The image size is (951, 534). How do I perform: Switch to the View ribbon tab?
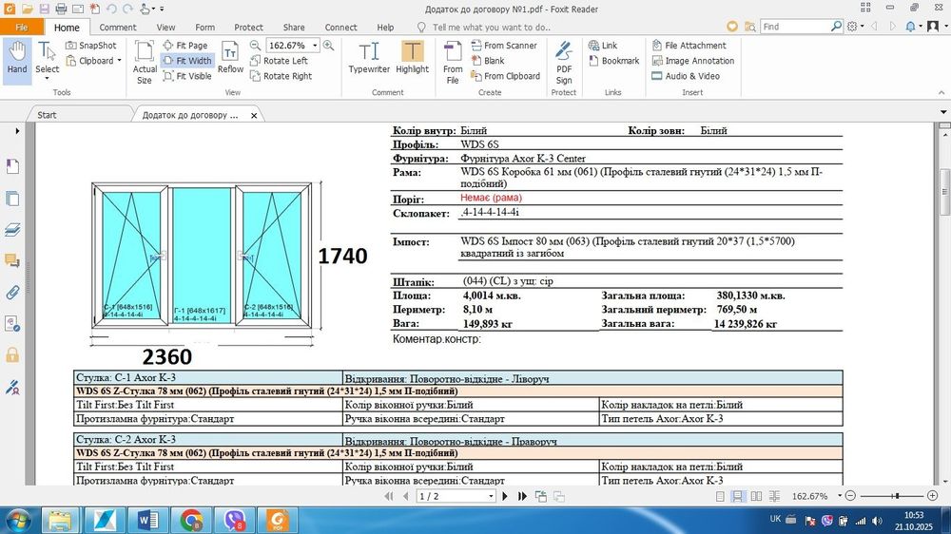[165, 28]
